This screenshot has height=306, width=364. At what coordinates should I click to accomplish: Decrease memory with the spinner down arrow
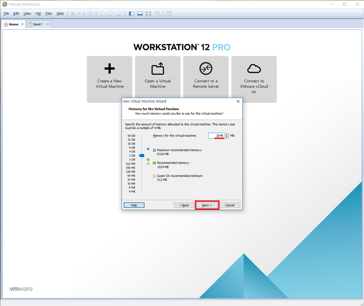coord(227,137)
